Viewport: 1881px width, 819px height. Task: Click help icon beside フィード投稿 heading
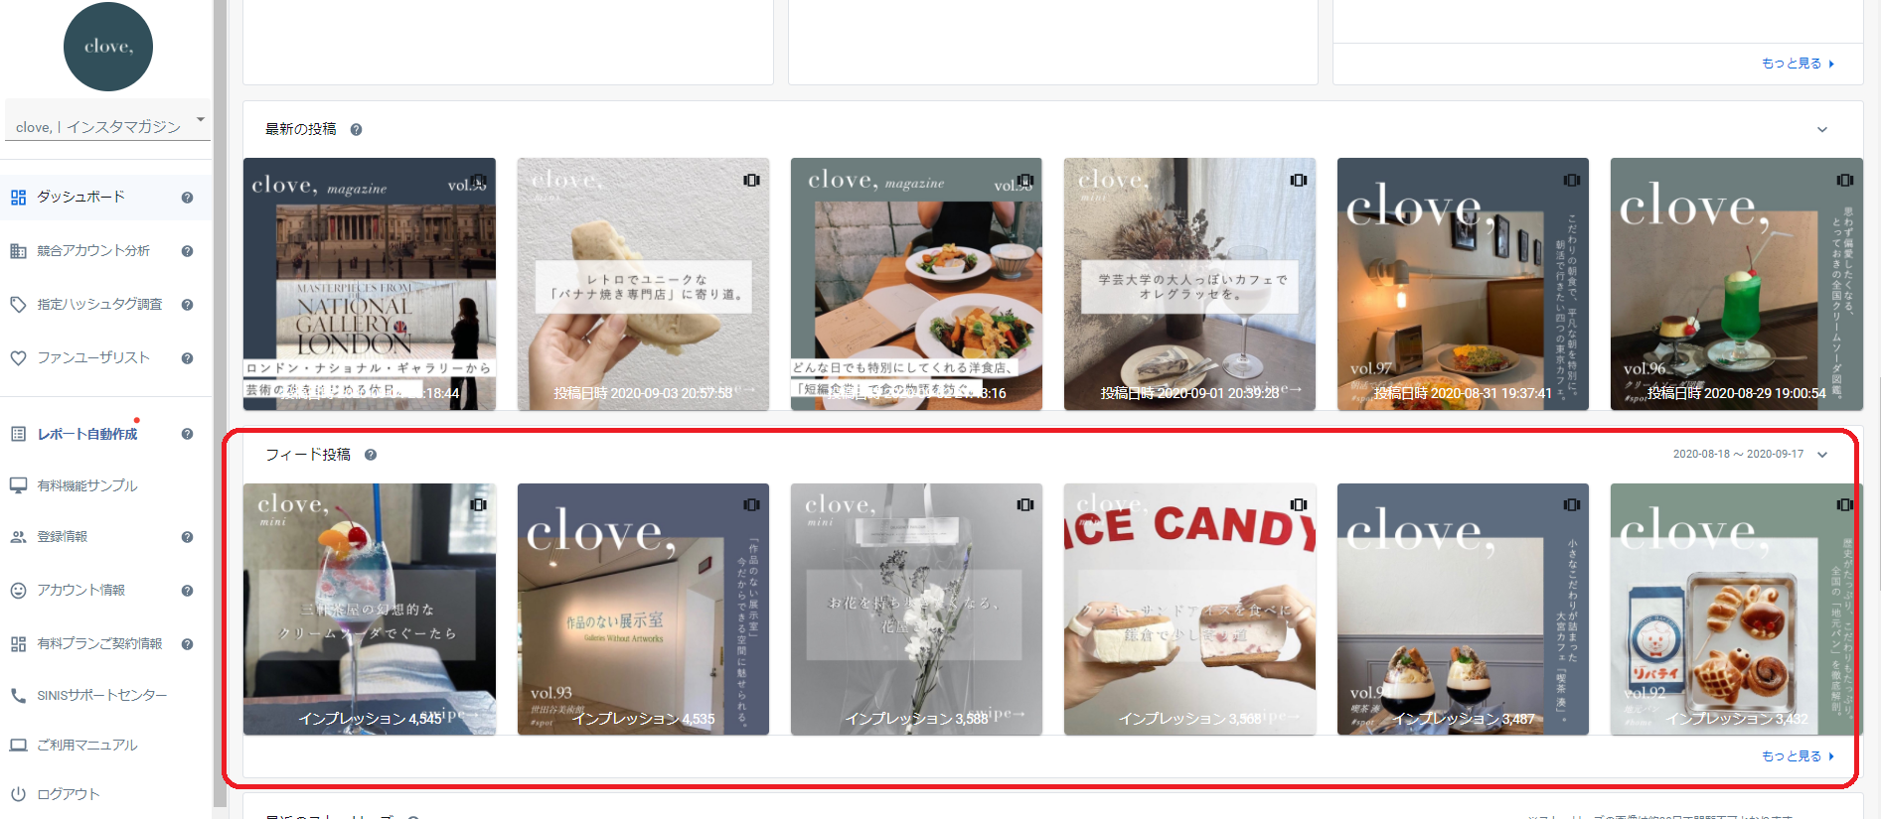(x=371, y=455)
